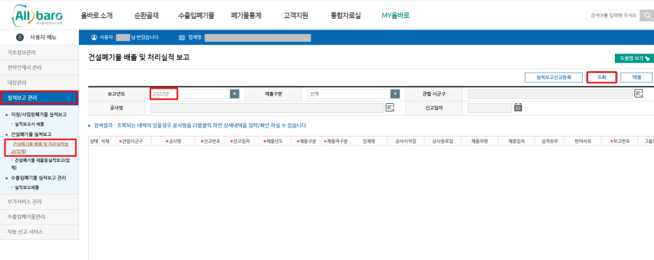Click the 실적보고신규등록 button

(x=553, y=77)
